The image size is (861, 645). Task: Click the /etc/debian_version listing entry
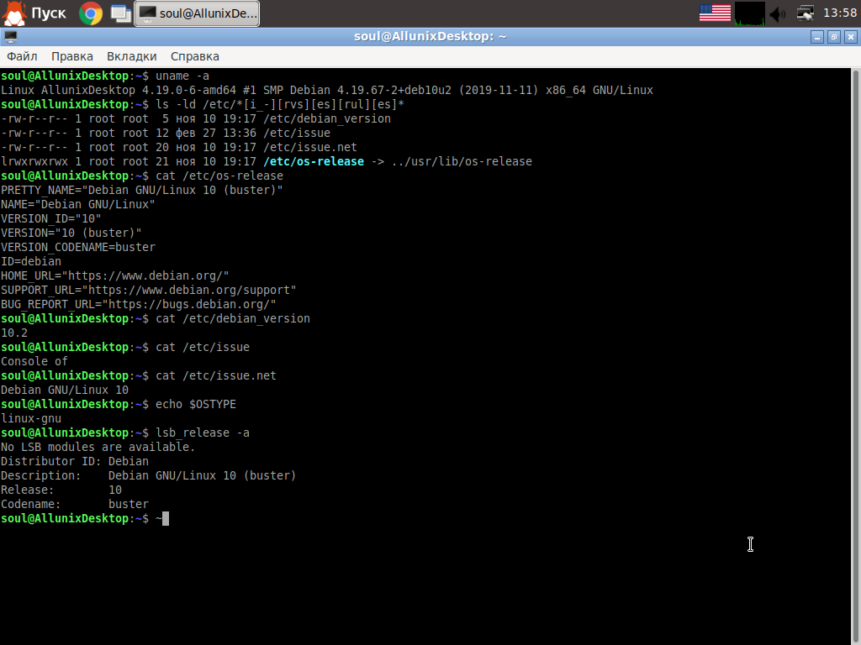tap(327, 118)
